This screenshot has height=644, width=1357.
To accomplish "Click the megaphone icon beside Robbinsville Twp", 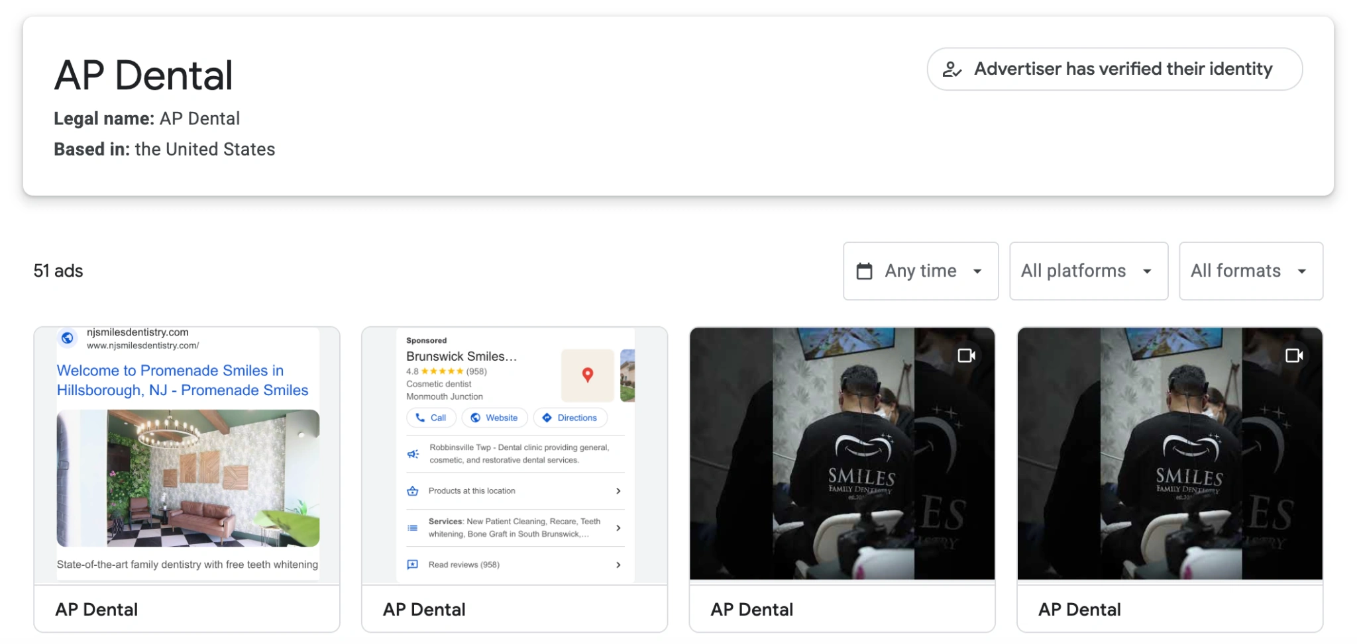I will click(413, 454).
